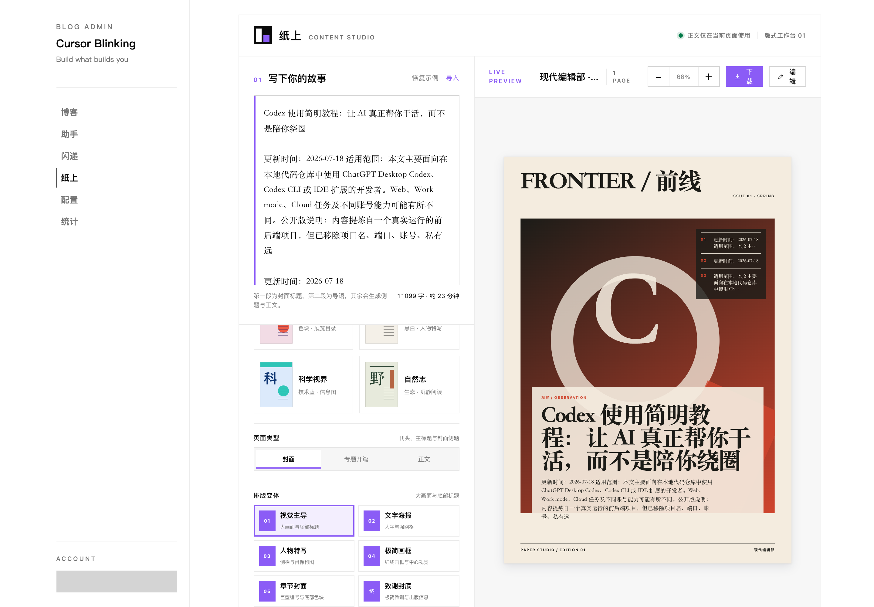Open 助手 in the sidebar
Viewport: 874px width, 607px height.
(69, 134)
